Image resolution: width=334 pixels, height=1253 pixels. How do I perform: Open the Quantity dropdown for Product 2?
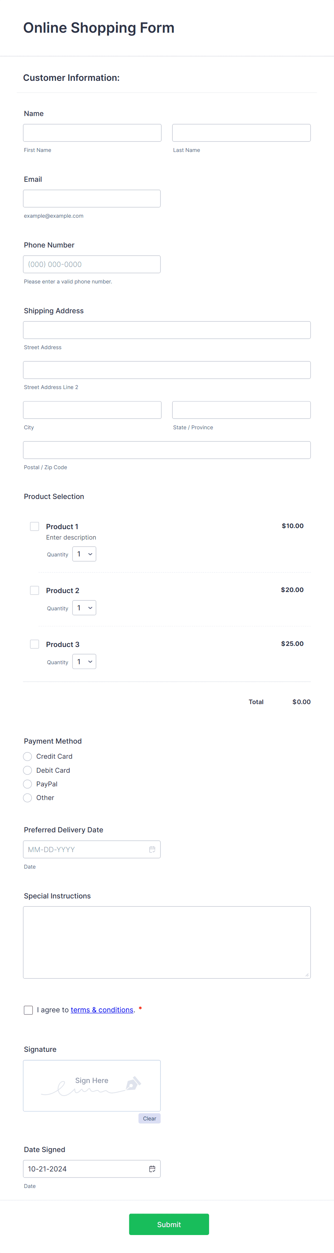(x=84, y=607)
